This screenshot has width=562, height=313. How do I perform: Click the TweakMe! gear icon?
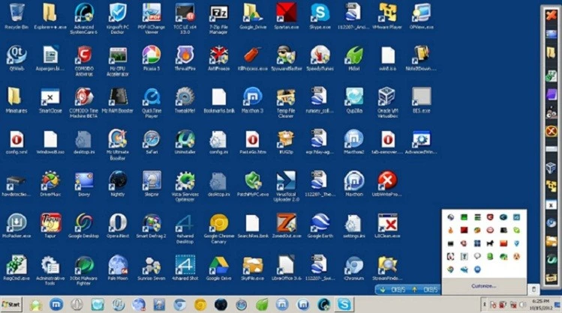coord(185,100)
